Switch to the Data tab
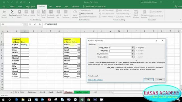Screen dimensions: 182x102 pos(51,7)
